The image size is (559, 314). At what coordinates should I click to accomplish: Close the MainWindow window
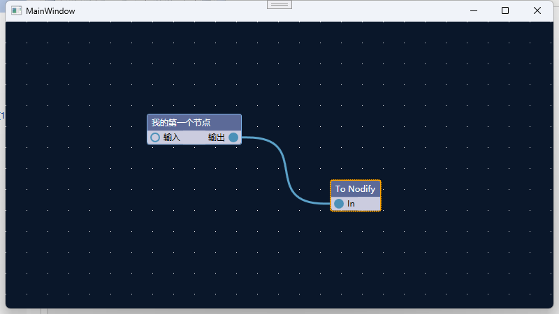pos(537,10)
